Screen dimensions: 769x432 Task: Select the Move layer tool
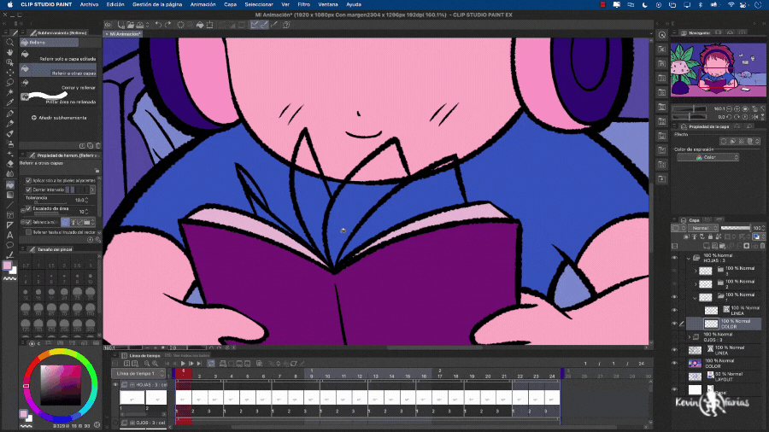(9, 73)
